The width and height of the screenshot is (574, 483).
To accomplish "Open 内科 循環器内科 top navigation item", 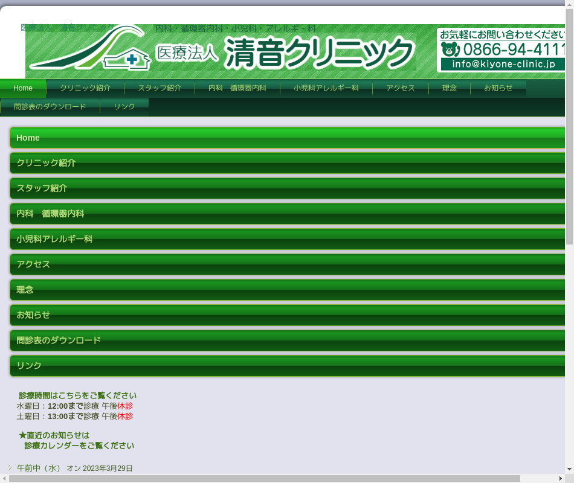I will pos(237,88).
